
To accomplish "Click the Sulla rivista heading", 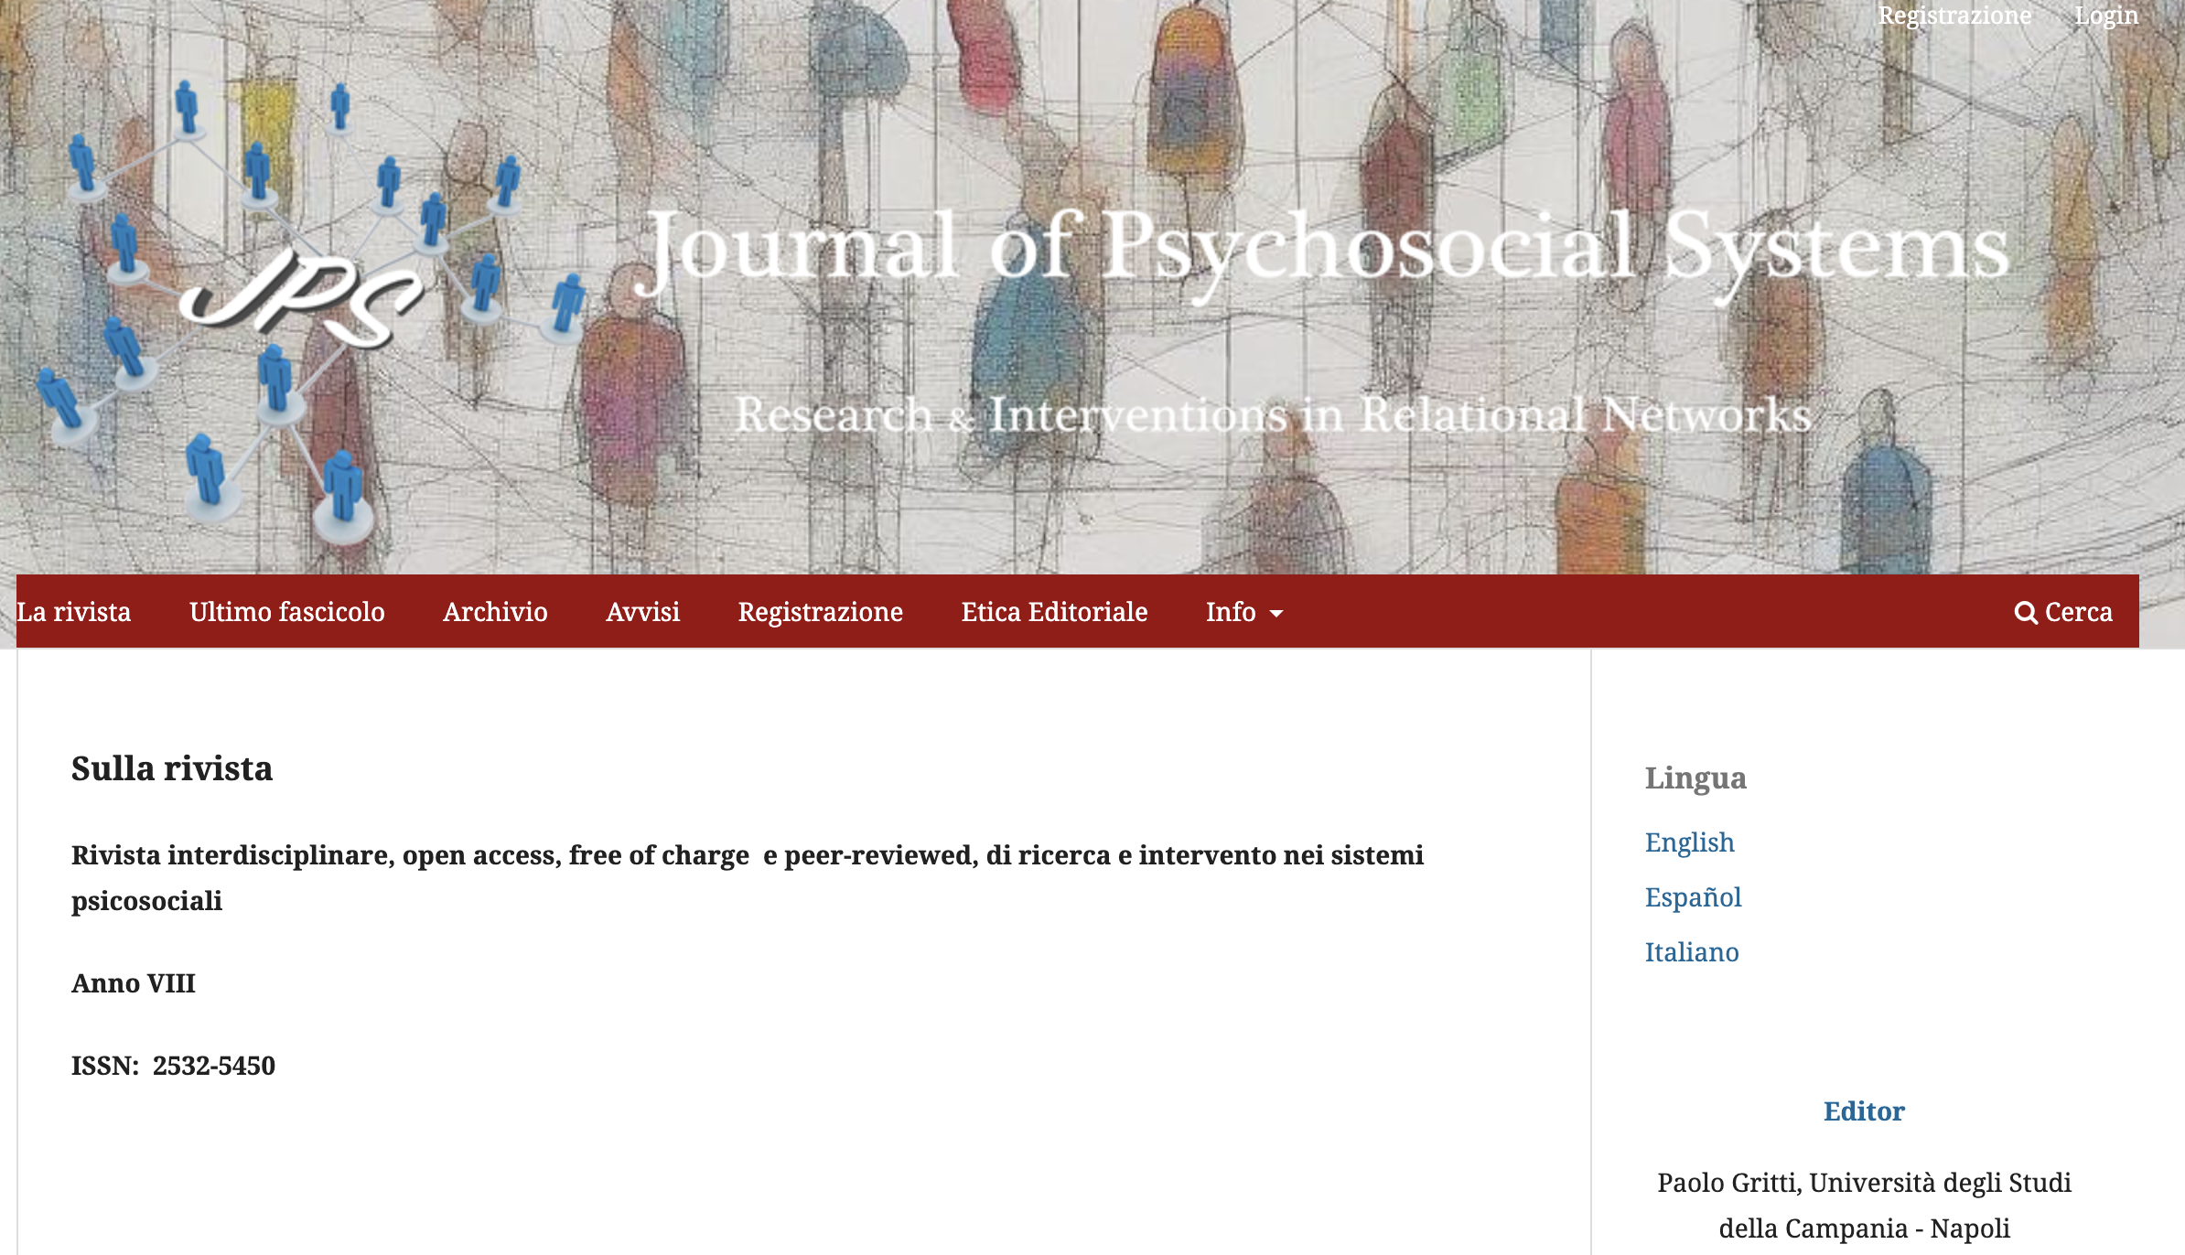I will click(x=172, y=769).
